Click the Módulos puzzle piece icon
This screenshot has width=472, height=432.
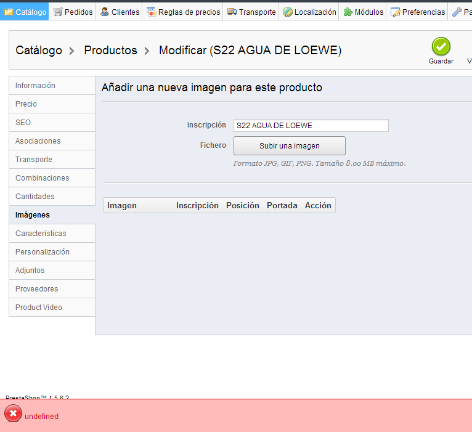coord(348,12)
